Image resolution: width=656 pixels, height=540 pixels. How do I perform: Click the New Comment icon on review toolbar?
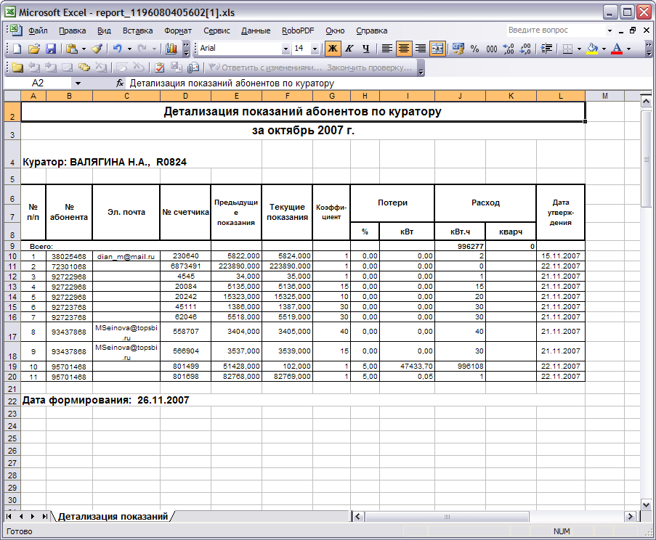pos(17,67)
